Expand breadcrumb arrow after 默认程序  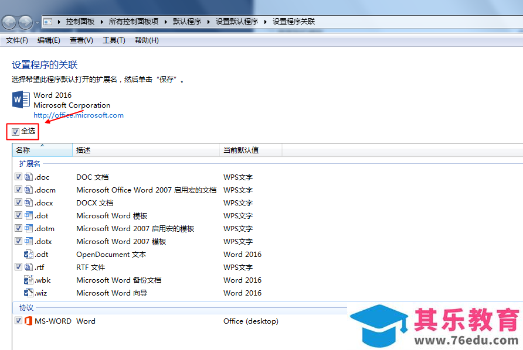point(209,22)
